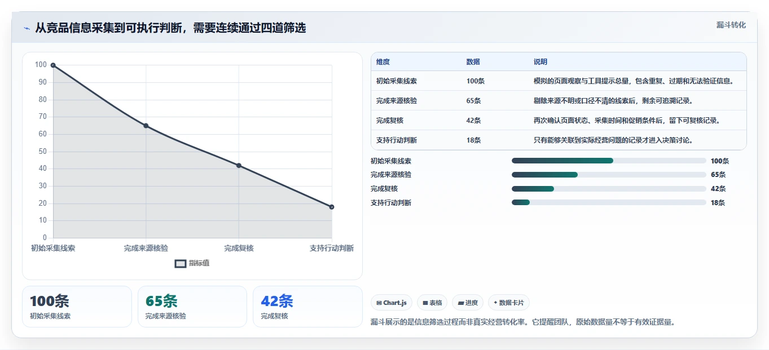769x350 pixels.
Task: Click table cell 支持行动判断
Action: (397, 140)
